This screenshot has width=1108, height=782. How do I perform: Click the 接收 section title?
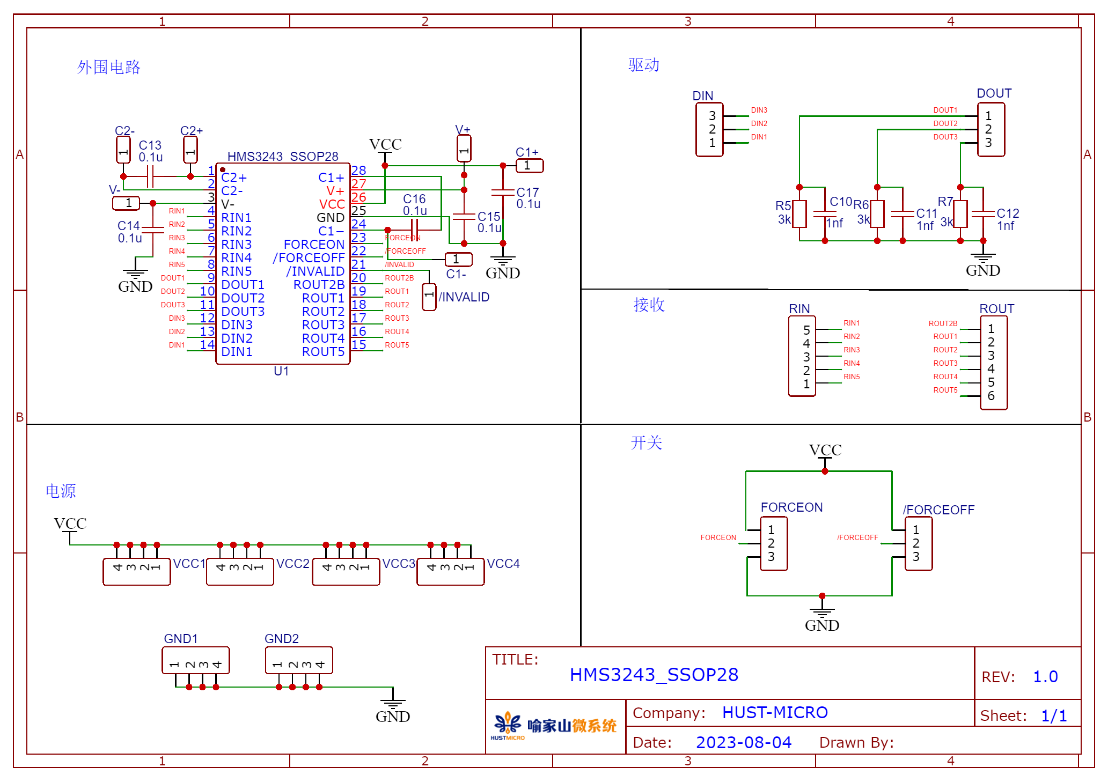[x=649, y=305]
